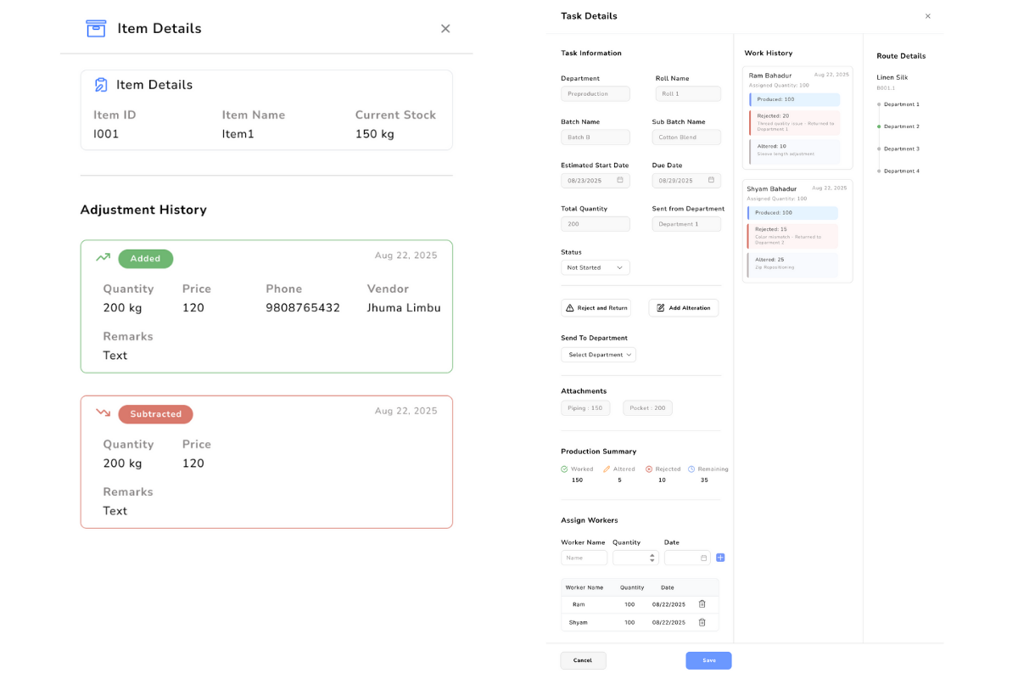1018x679 pixels.
Task: Click the Add Alteration button
Action: pyautogui.click(x=683, y=308)
